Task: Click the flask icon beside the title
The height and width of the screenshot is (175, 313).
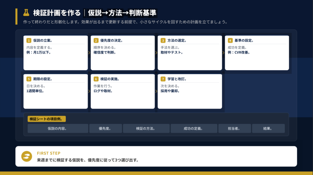Action: pos(26,12)
